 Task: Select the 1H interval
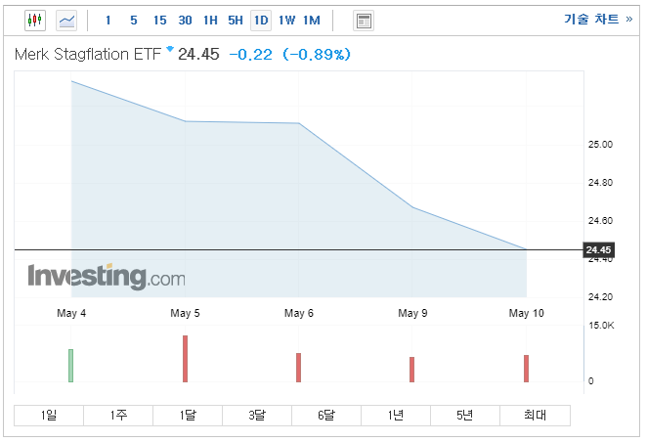click(210, 21)
